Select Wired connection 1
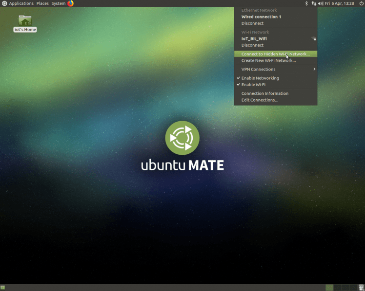Image resolution: width=365 pixels, height=291 pixels. [276, 17]
